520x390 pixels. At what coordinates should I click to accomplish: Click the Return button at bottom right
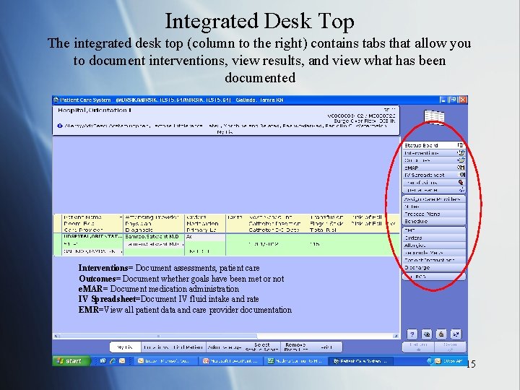pos(418,347)
